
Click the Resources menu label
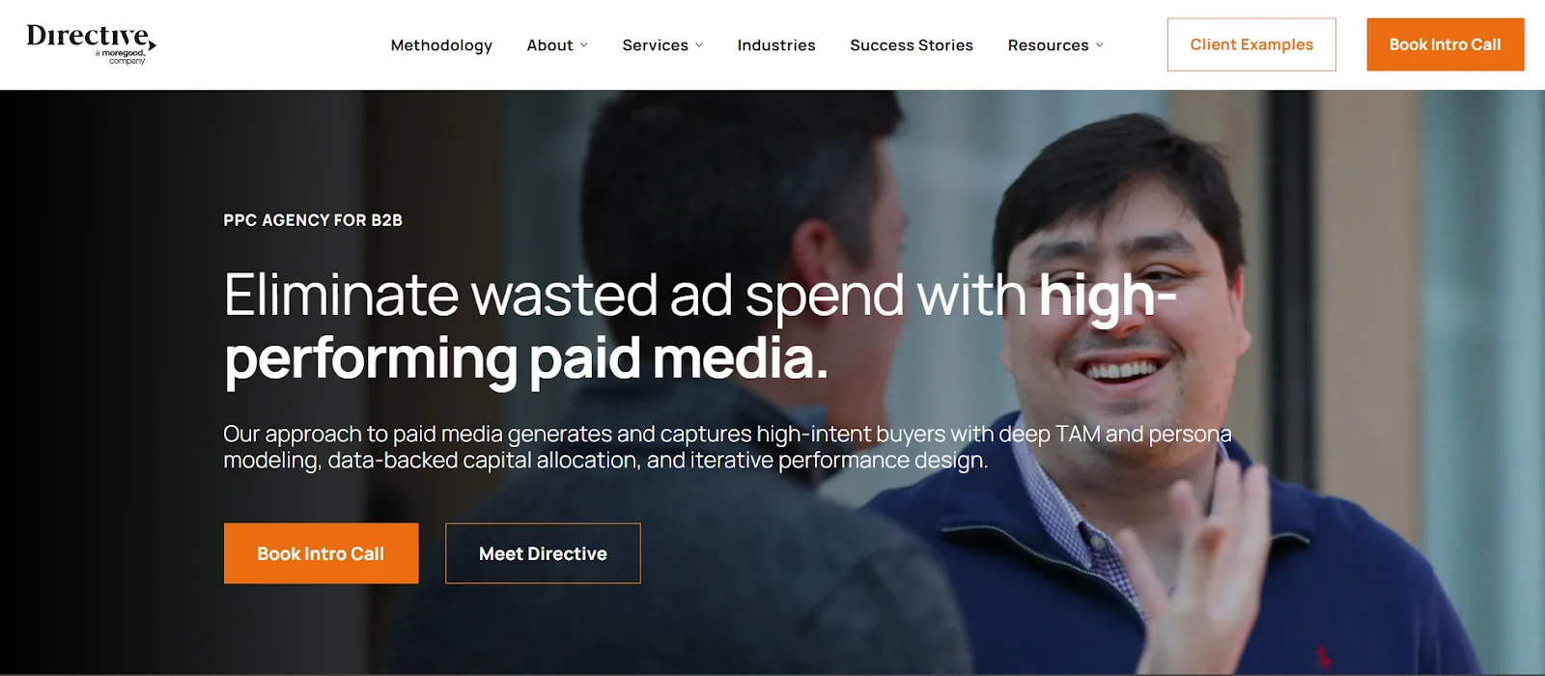coord(1048,45)
